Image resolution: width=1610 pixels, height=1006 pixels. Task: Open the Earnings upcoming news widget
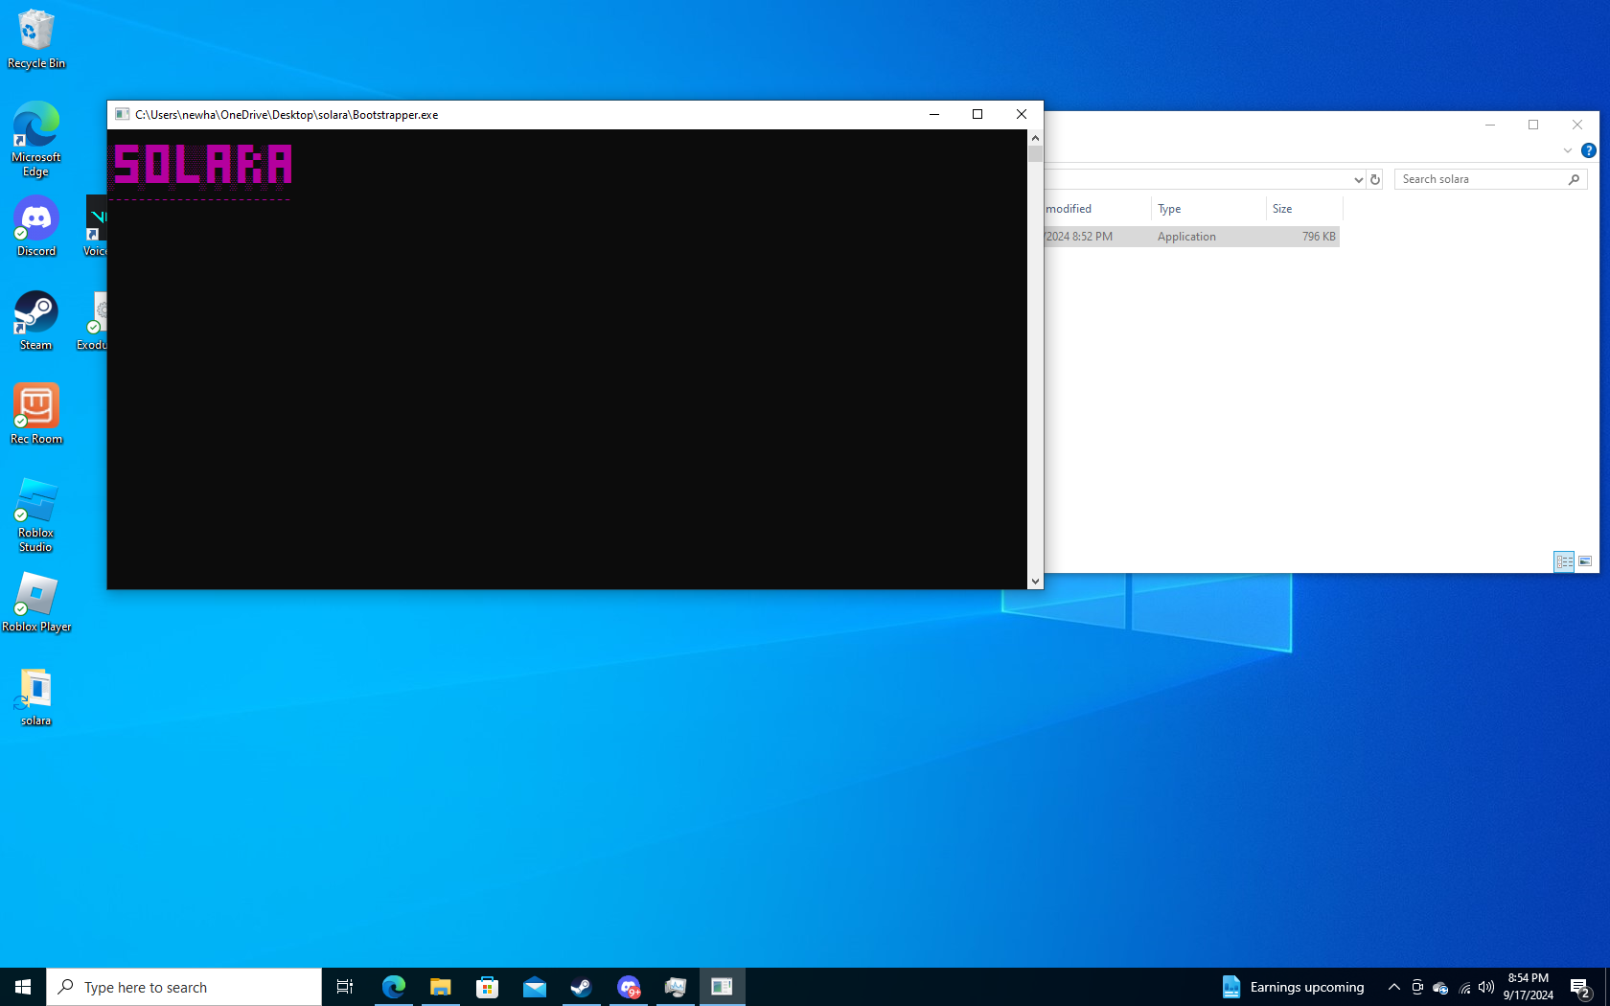pyautogui.click(x=1293, y=987)
